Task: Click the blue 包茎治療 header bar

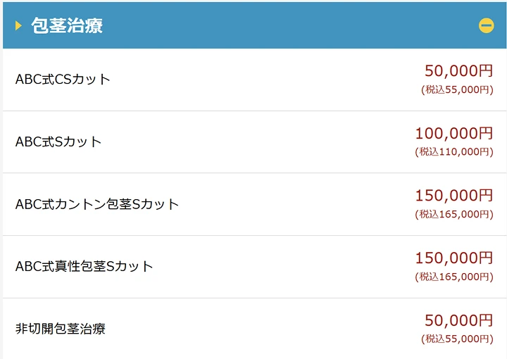Action: click(282, 25)
